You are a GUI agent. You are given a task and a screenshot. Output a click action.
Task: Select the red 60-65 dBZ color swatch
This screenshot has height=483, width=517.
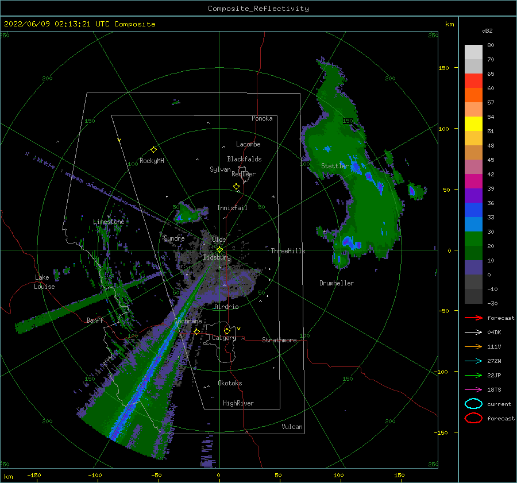click(x=473, y=80)
